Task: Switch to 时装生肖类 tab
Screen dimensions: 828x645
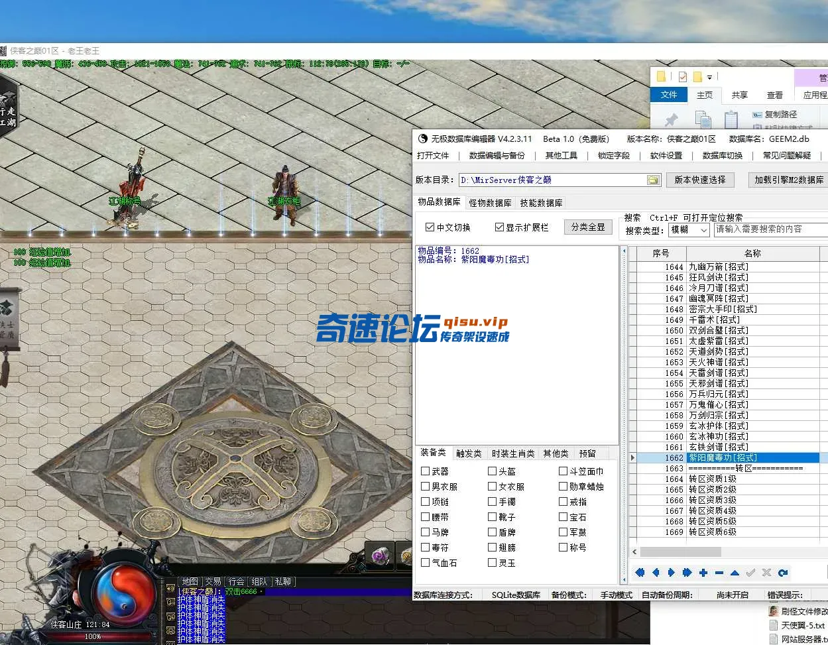Action: click(x=513, y=453)
